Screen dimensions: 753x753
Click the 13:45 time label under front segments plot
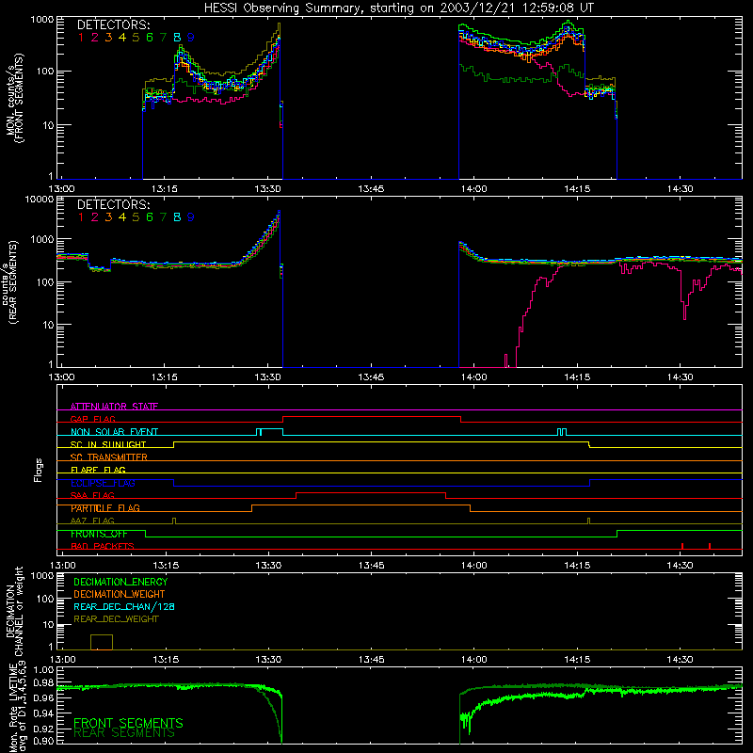pos(371,189)
